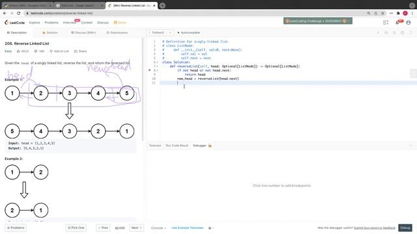Click the zoom magnifier icon in address bar
Screen dimensions: 417x234
pyautogui.click(x=369, y=13)
